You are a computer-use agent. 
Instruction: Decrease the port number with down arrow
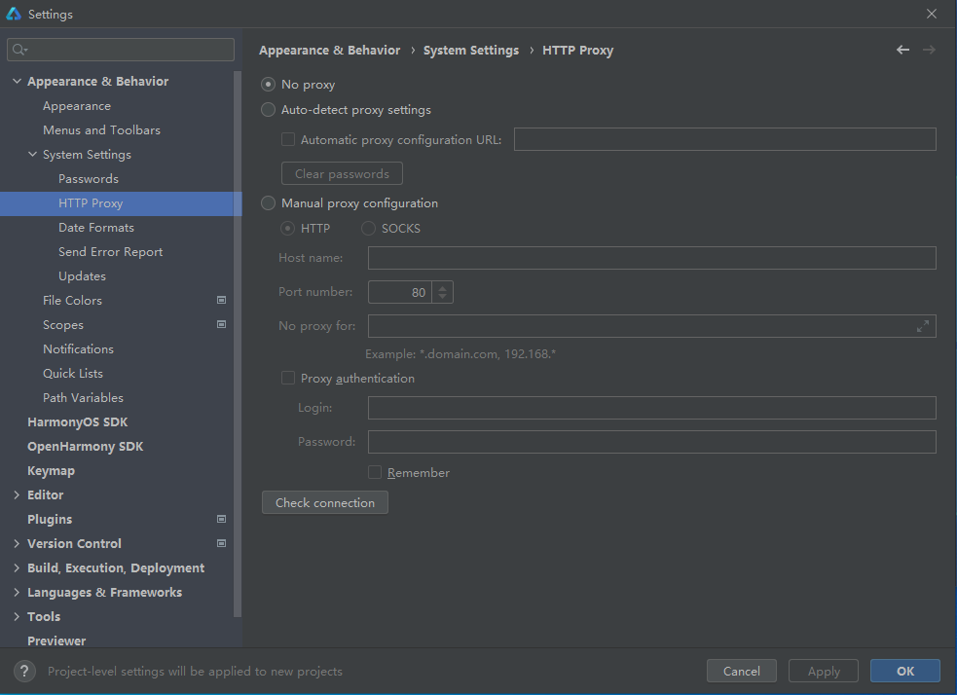(443, 297)
